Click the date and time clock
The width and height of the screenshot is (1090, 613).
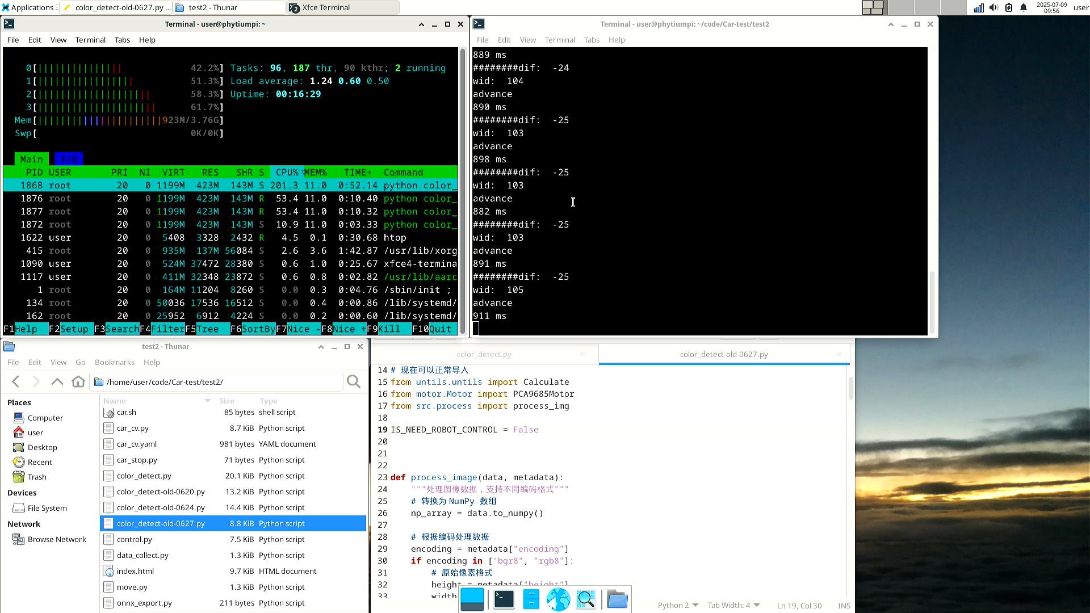(1051, 7)
